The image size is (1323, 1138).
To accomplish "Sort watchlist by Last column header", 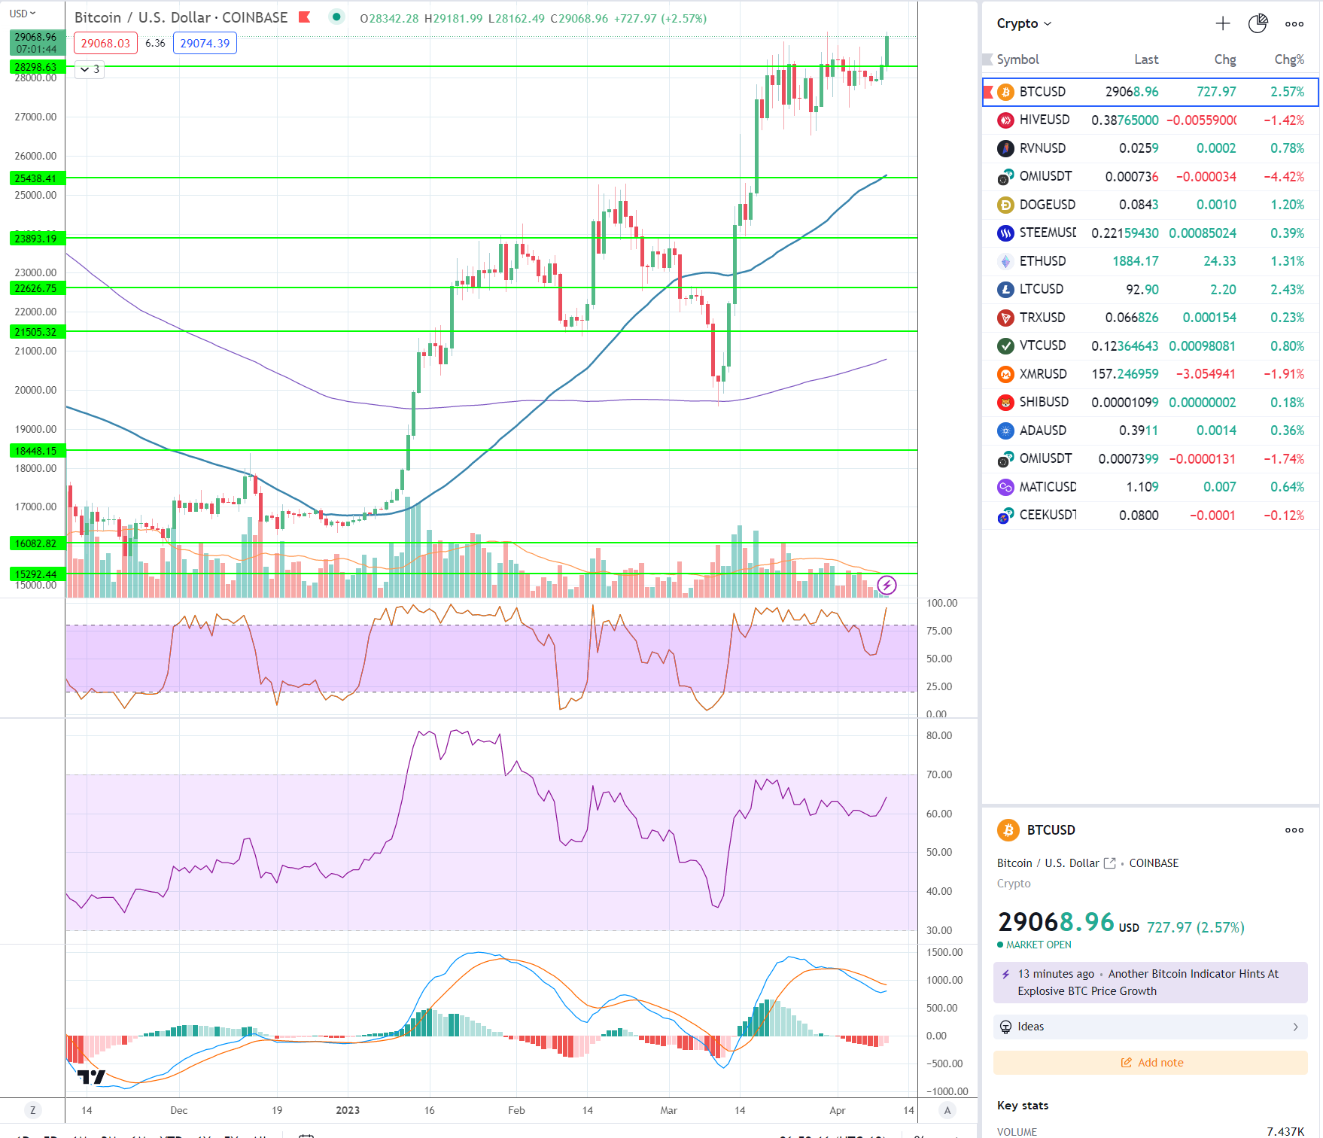I will point(1146,59).
